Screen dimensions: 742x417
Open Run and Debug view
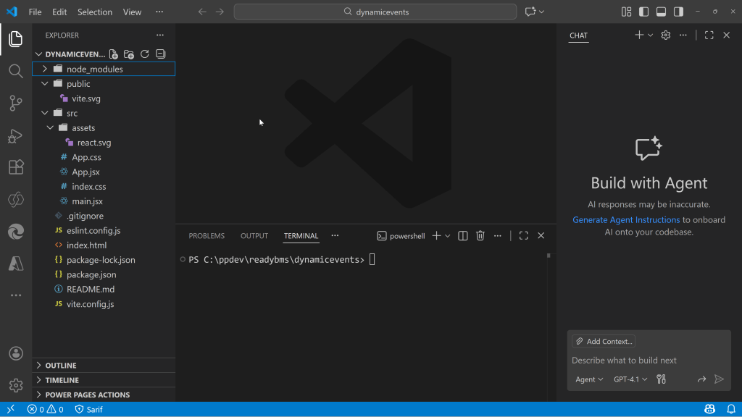[16, 135]
